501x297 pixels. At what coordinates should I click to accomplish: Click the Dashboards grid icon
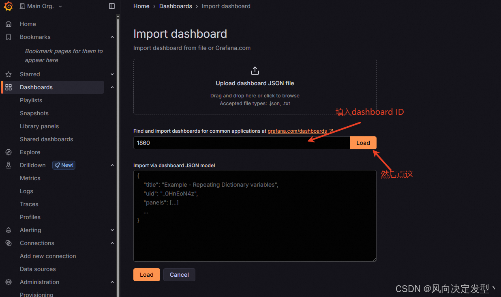9,87
